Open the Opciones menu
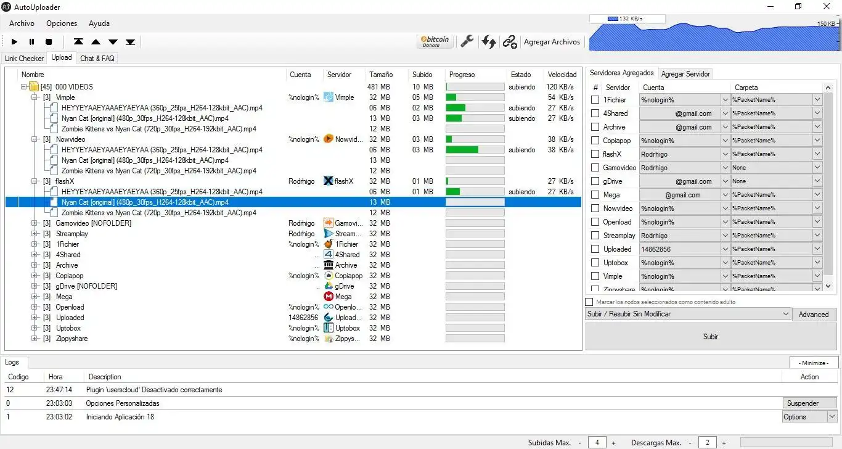Screen dimensions: 842x449 click(x=62, y=23)
